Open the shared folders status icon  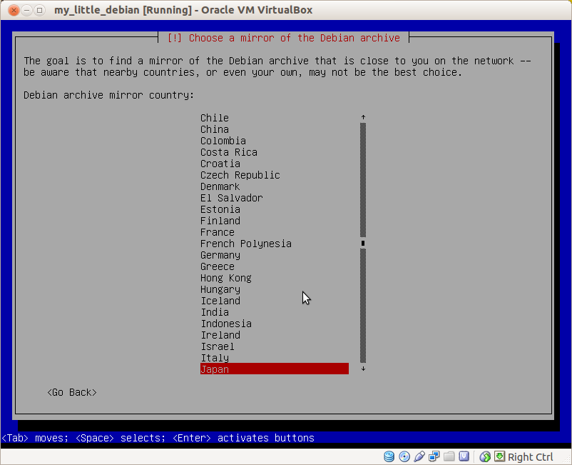[x=449, y=456]
